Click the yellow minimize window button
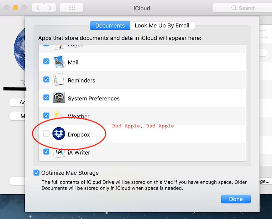The width and height of the screenshot is (272, 219). [x=15, y=8]
